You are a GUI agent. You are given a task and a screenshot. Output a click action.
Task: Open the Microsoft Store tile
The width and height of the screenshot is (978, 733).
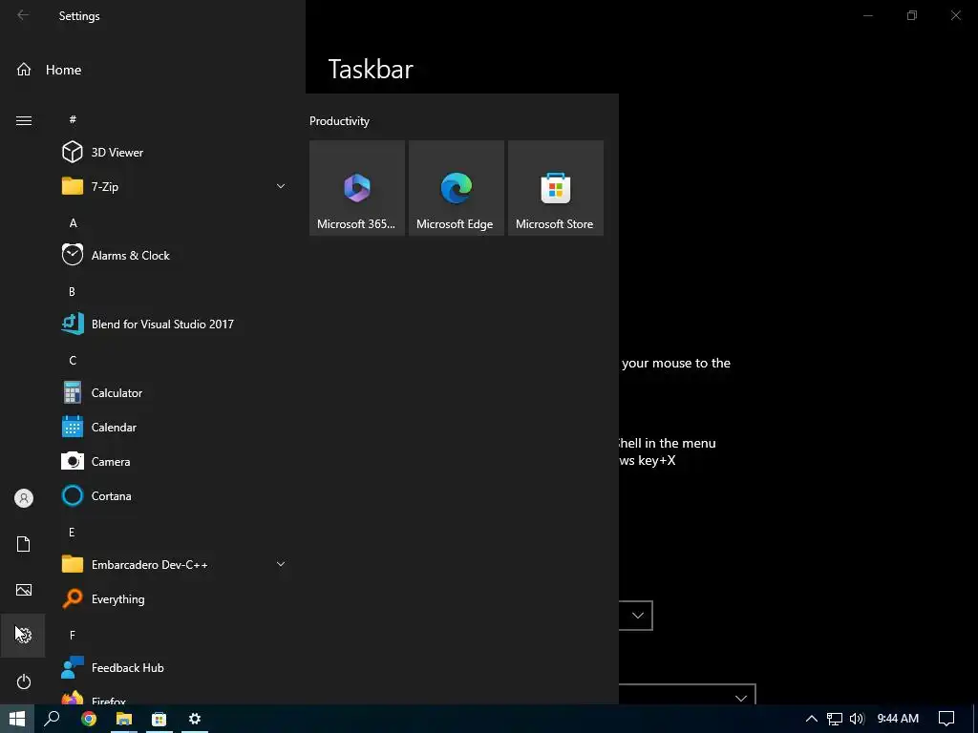coord(556,188)
